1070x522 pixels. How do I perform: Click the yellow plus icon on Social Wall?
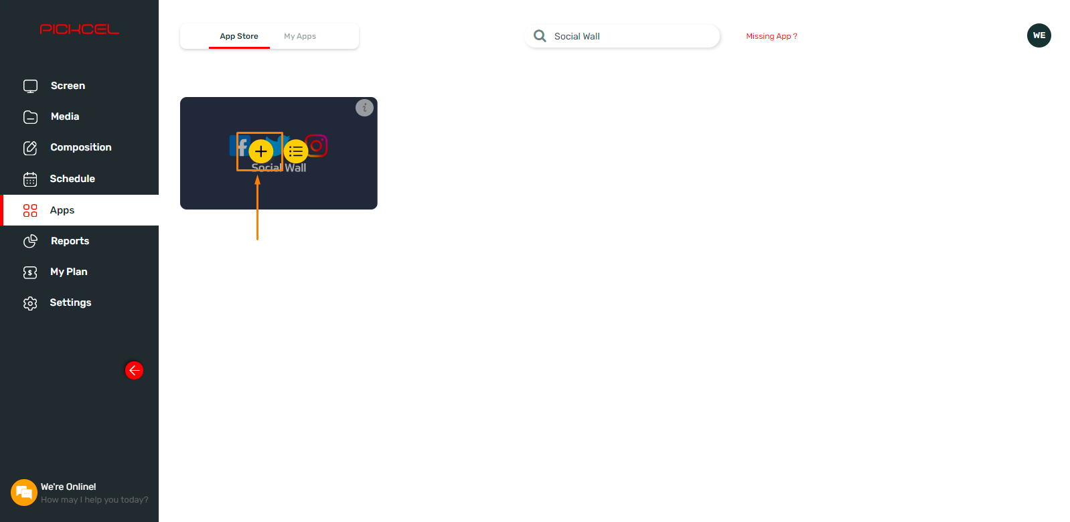pyautogui.click(x=261, y=151)
